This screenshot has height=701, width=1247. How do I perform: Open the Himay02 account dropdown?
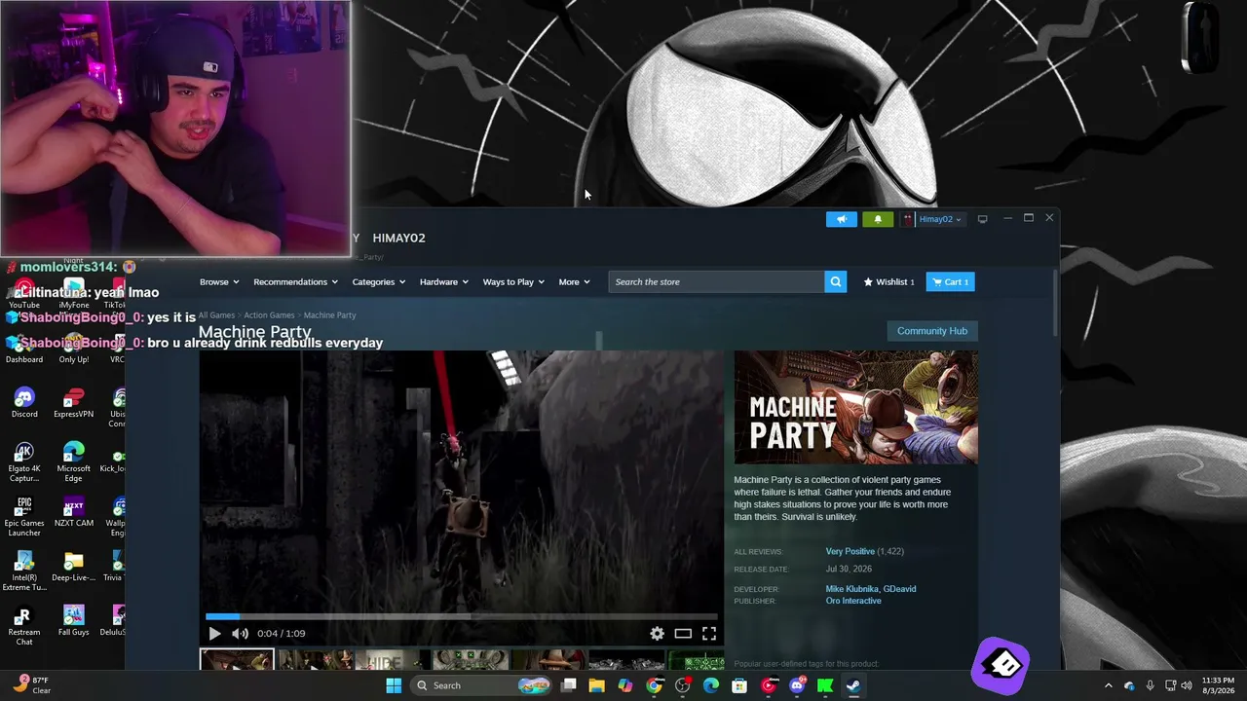(x=932, y=219)
